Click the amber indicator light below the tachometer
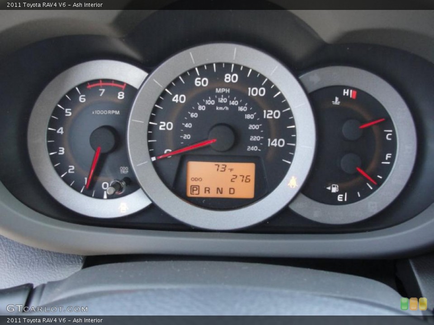The image size is (434, 325). 123,208
